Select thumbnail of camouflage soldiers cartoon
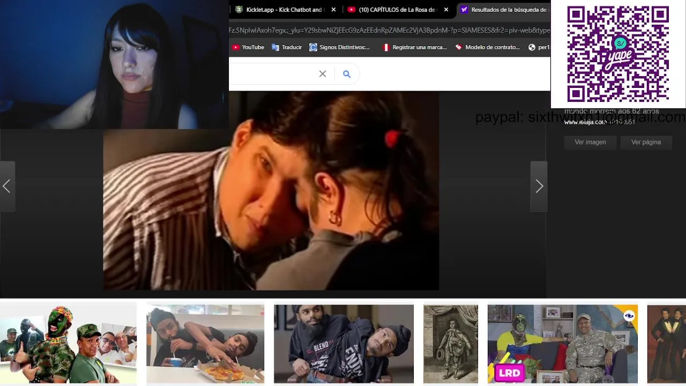The height and width of the screenshot is (386, 686). (68, 344)
